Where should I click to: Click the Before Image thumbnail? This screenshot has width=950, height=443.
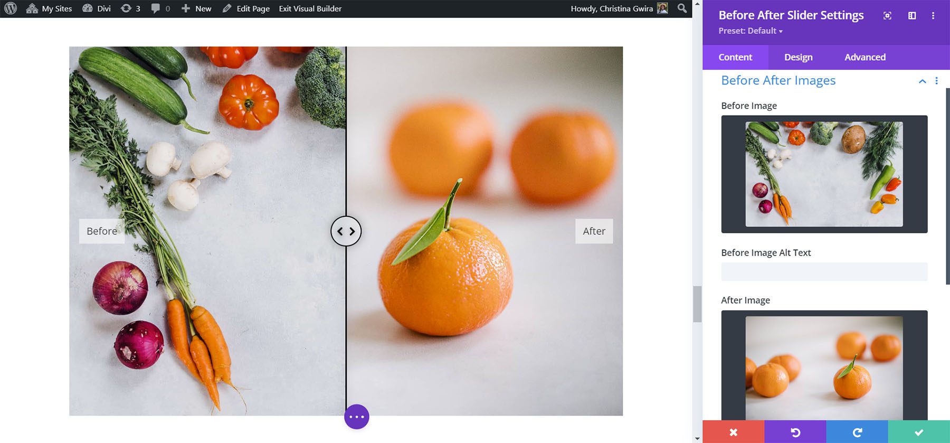pos(824,174)
